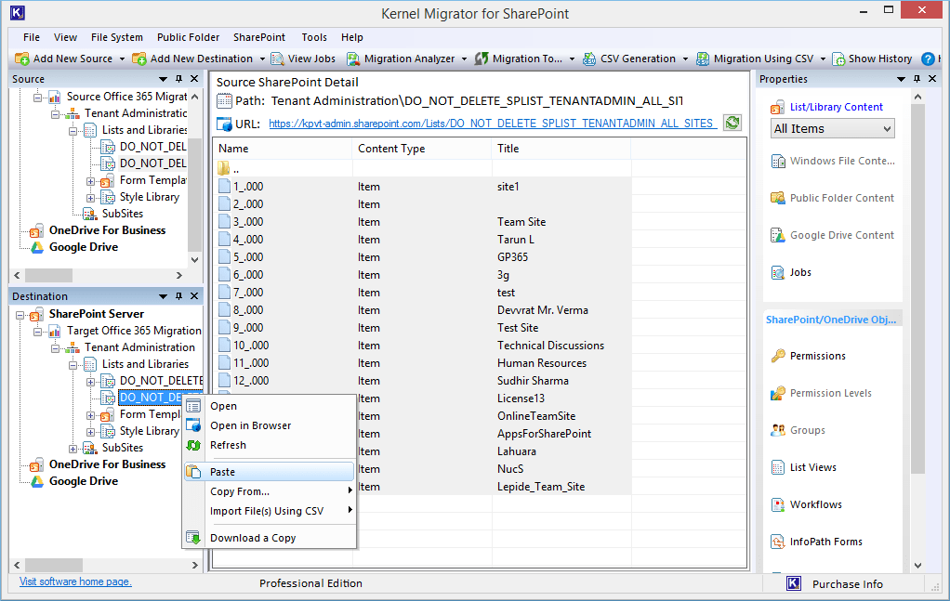Click the SharePoint/OneDrive Objects section header
950x601 pixels.
click(x=831, y=320)
